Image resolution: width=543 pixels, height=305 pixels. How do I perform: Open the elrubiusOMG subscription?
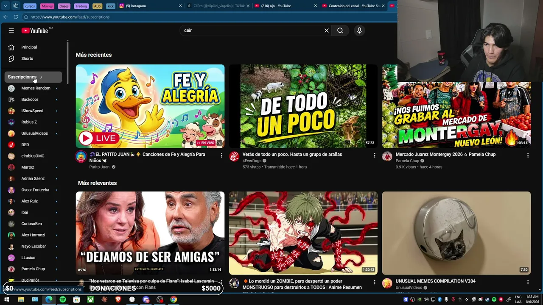34,156
